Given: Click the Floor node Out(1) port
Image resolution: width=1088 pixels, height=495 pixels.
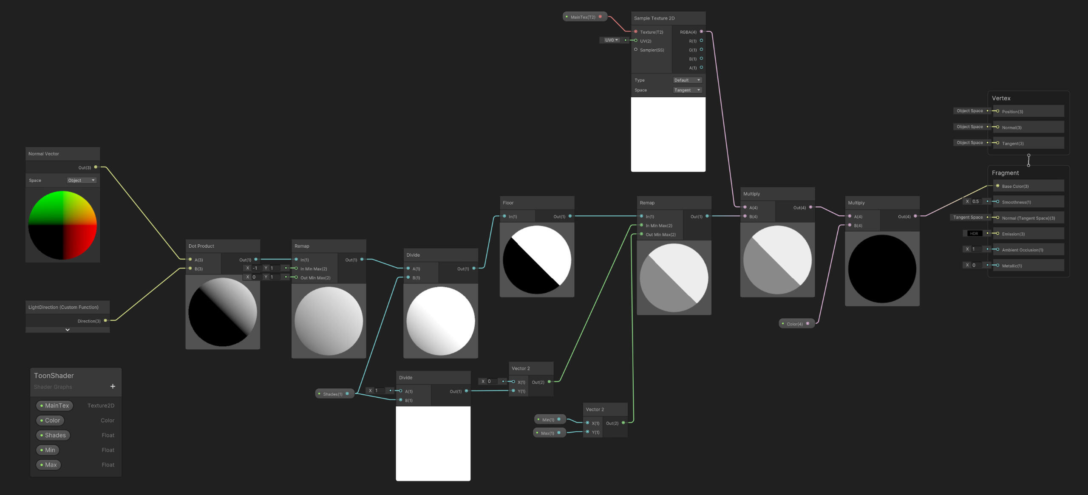Looking at the screenshot, I should coord(570,216).
